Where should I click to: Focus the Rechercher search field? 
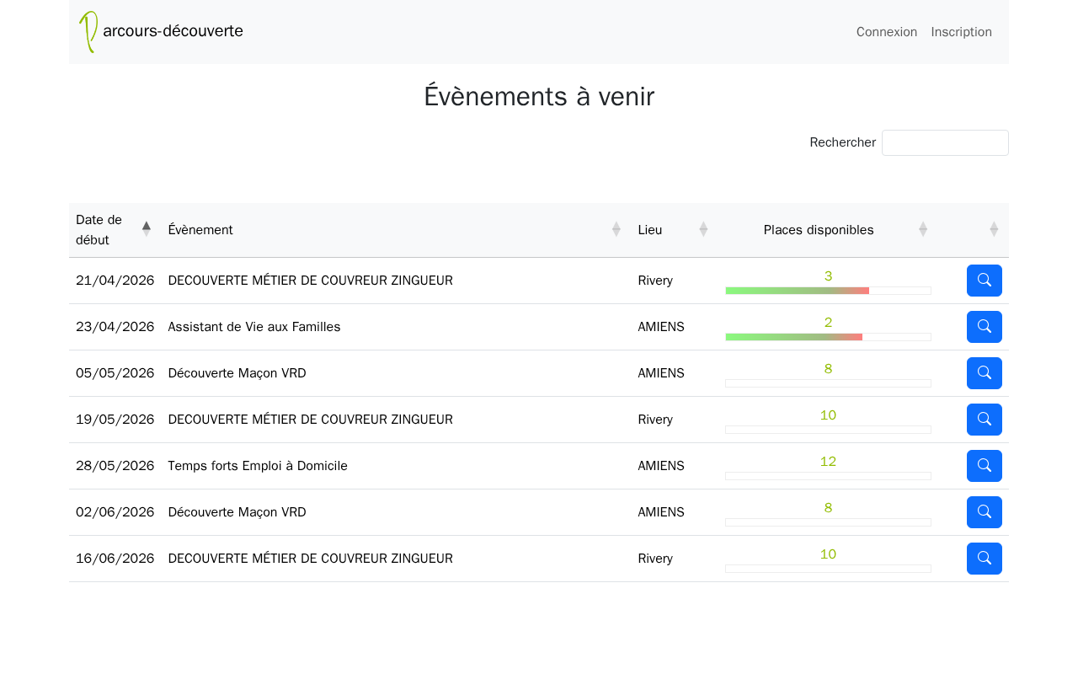click(x=944, y=143)
